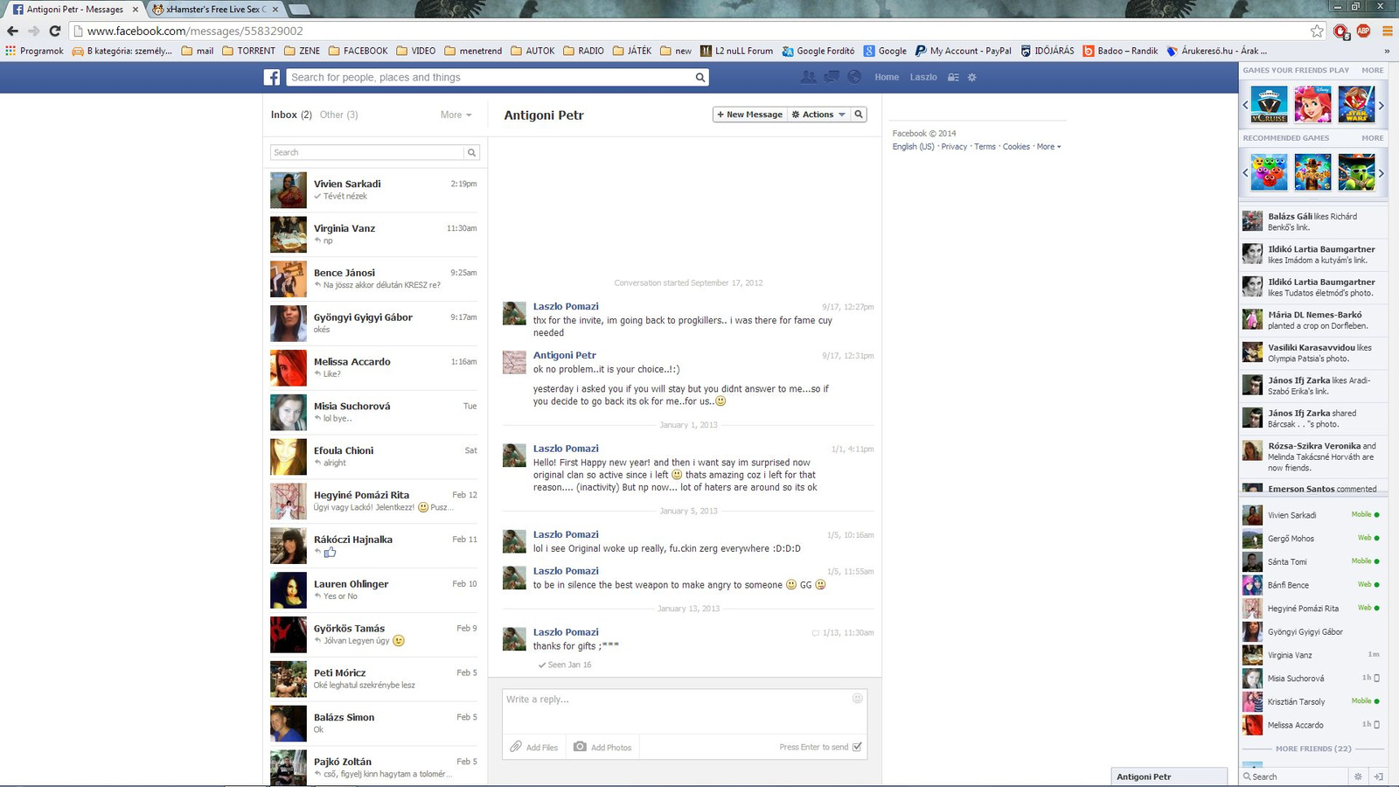Toggle Press Enter to send checkbox
The image size is (1399, 787).
pos(857,747)
